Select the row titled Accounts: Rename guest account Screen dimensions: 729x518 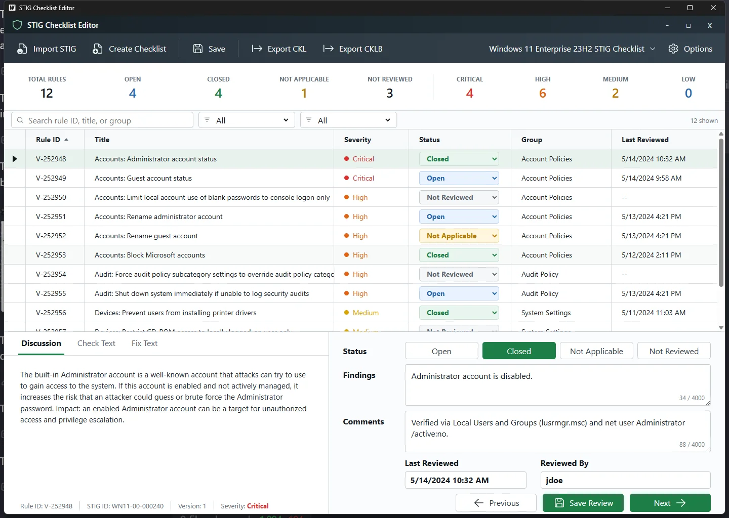click(x=360, y=236)
